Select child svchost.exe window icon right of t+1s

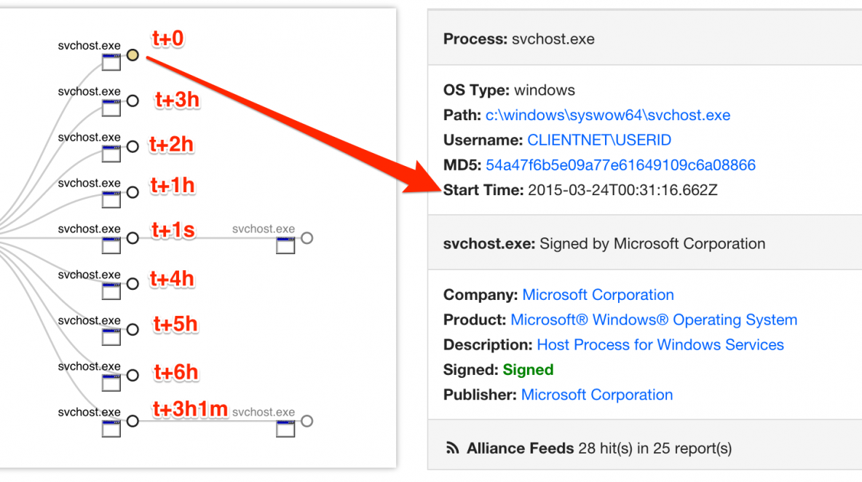(x=285, y=245)
